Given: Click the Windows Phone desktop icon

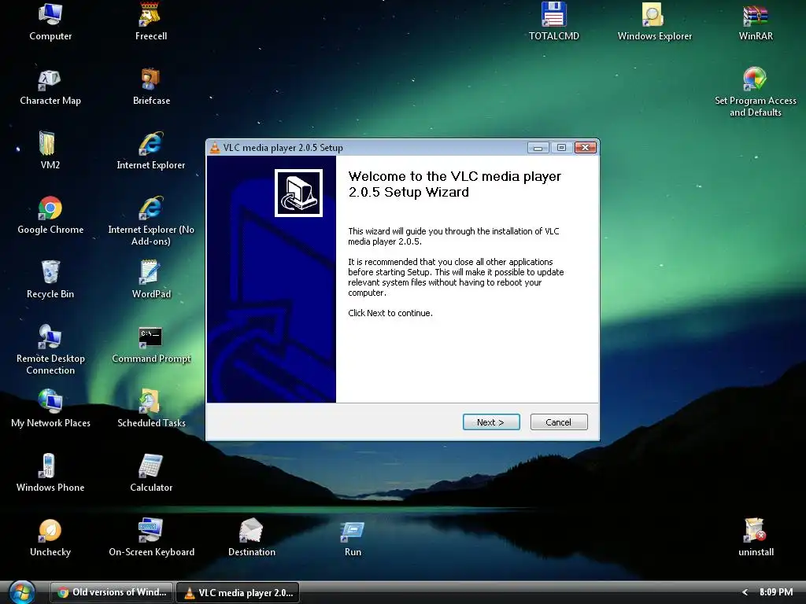Looking at the screenshot, I should [50, 473].
